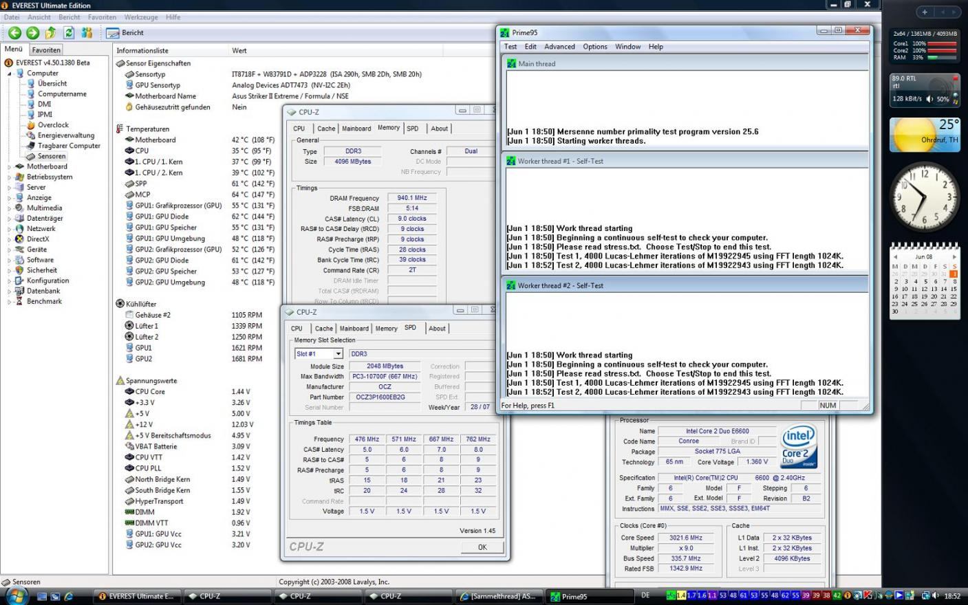Click the Up-level arrow icon in EVEREST toolbar

[51, 32]
